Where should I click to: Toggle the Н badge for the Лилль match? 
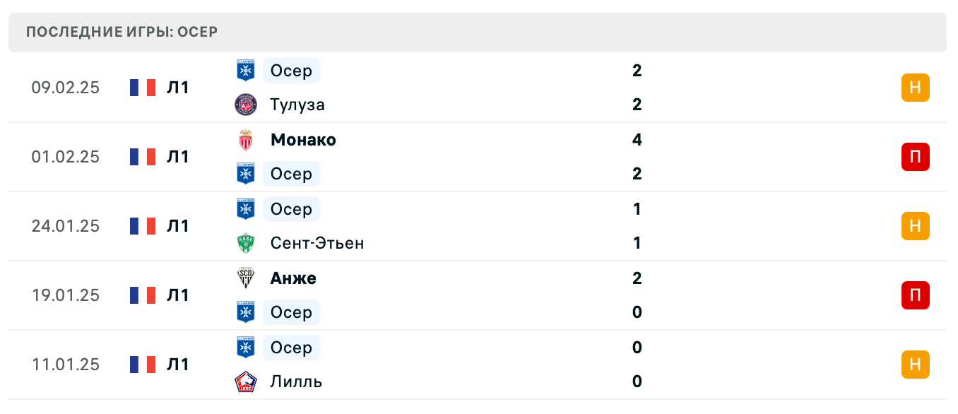[x=916, y=365]
